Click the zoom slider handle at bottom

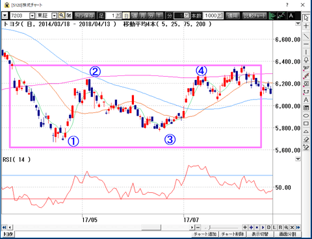click(x=209, y=227)
